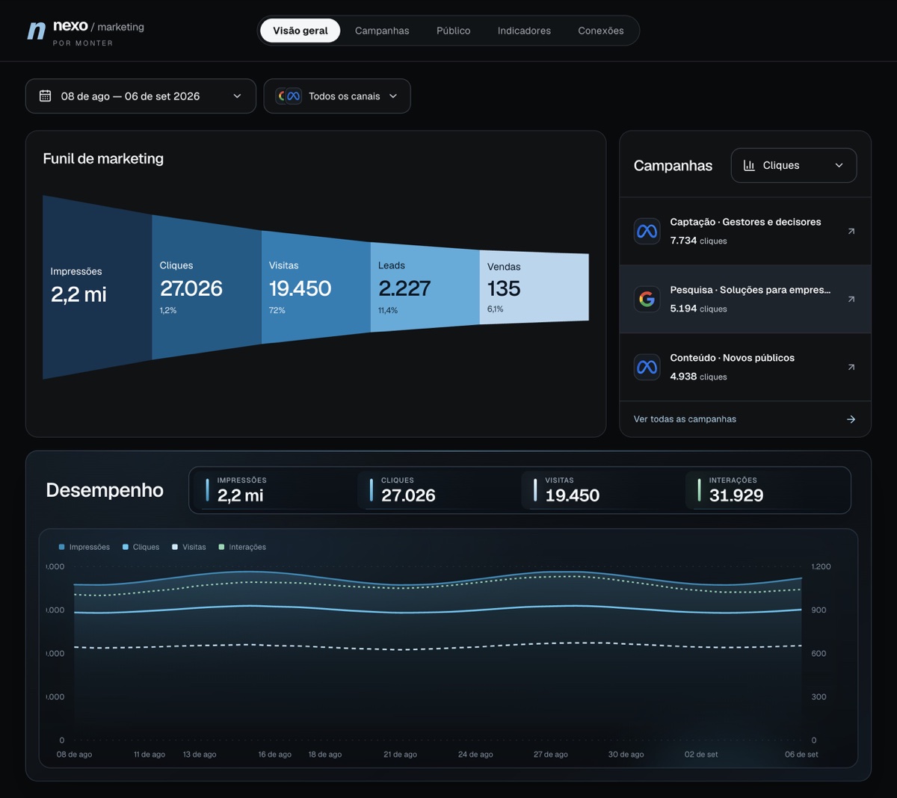Click Ver todas as campanhas link

tap(685, 419)
